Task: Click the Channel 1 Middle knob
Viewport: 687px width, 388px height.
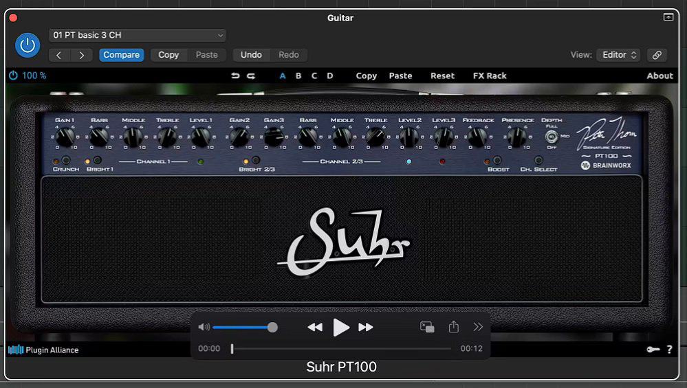Action: (133, 137)
